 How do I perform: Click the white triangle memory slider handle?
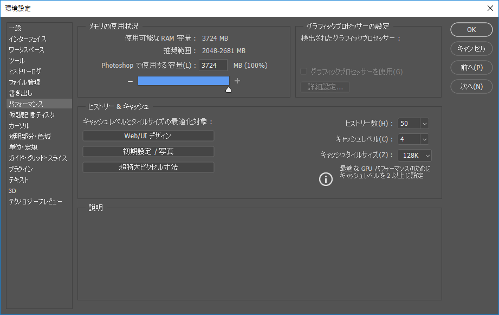coord(229,89)
